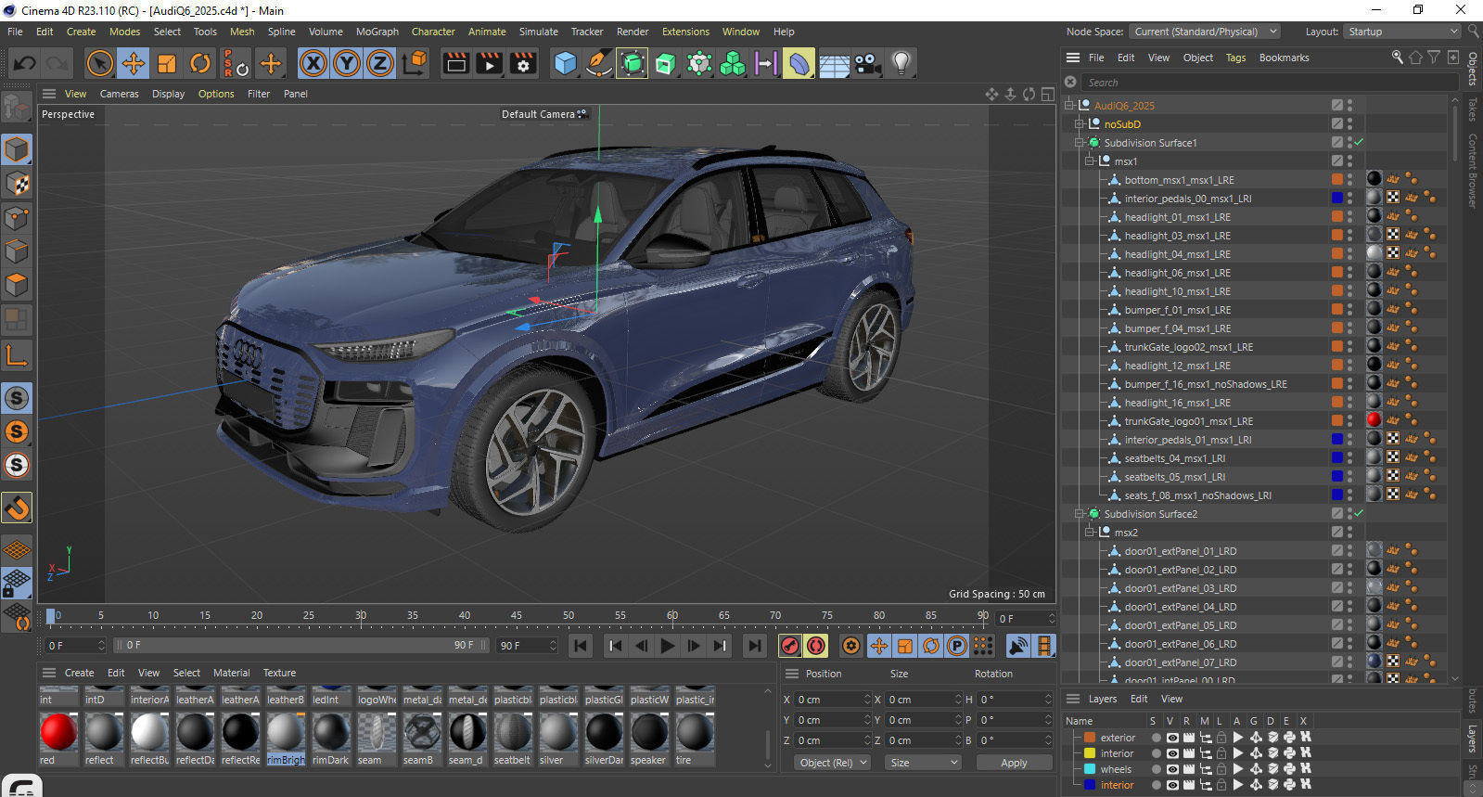This screenshot has height=797, width=1483.
Task: Open the Spline Pen tool
Action: [x=599, y=63]
